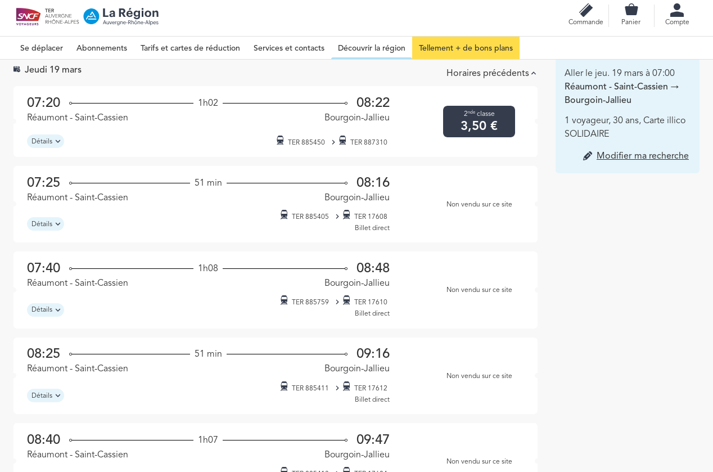Image resolution: width=713 pixels, height=472 pixels.
Task: Expand Détails for the 08:25 departure
Action: click(46, 395)
